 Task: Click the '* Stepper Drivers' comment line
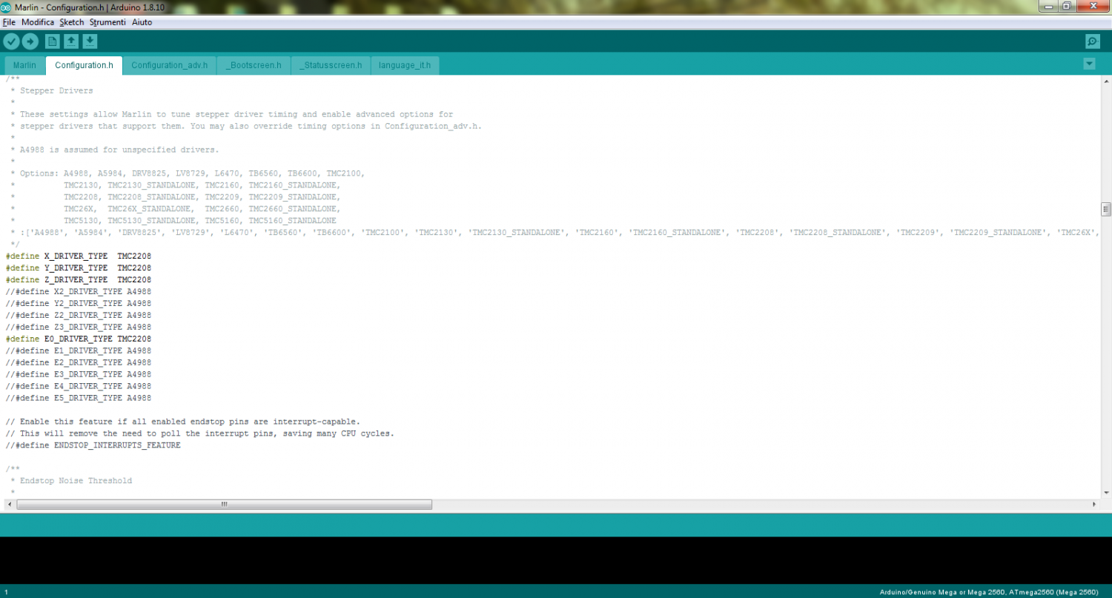[52, 90]
